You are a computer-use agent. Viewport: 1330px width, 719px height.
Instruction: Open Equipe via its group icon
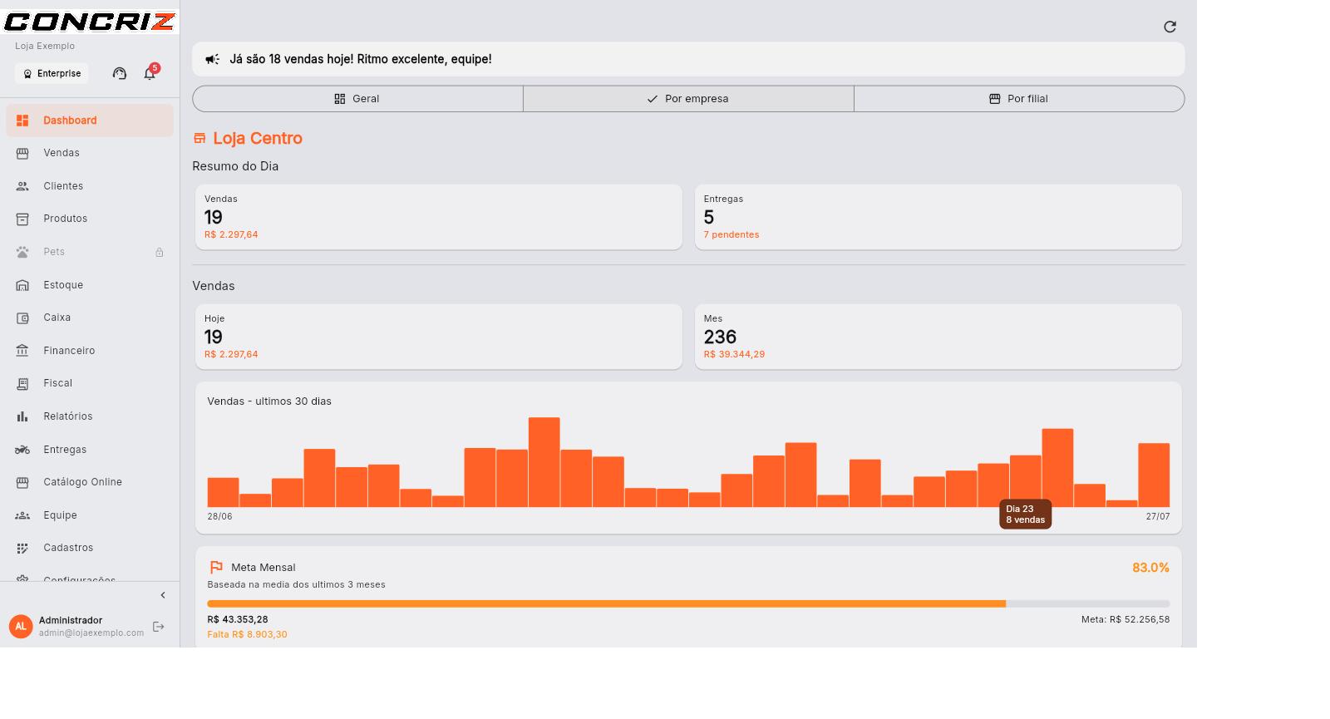(22, 515)
